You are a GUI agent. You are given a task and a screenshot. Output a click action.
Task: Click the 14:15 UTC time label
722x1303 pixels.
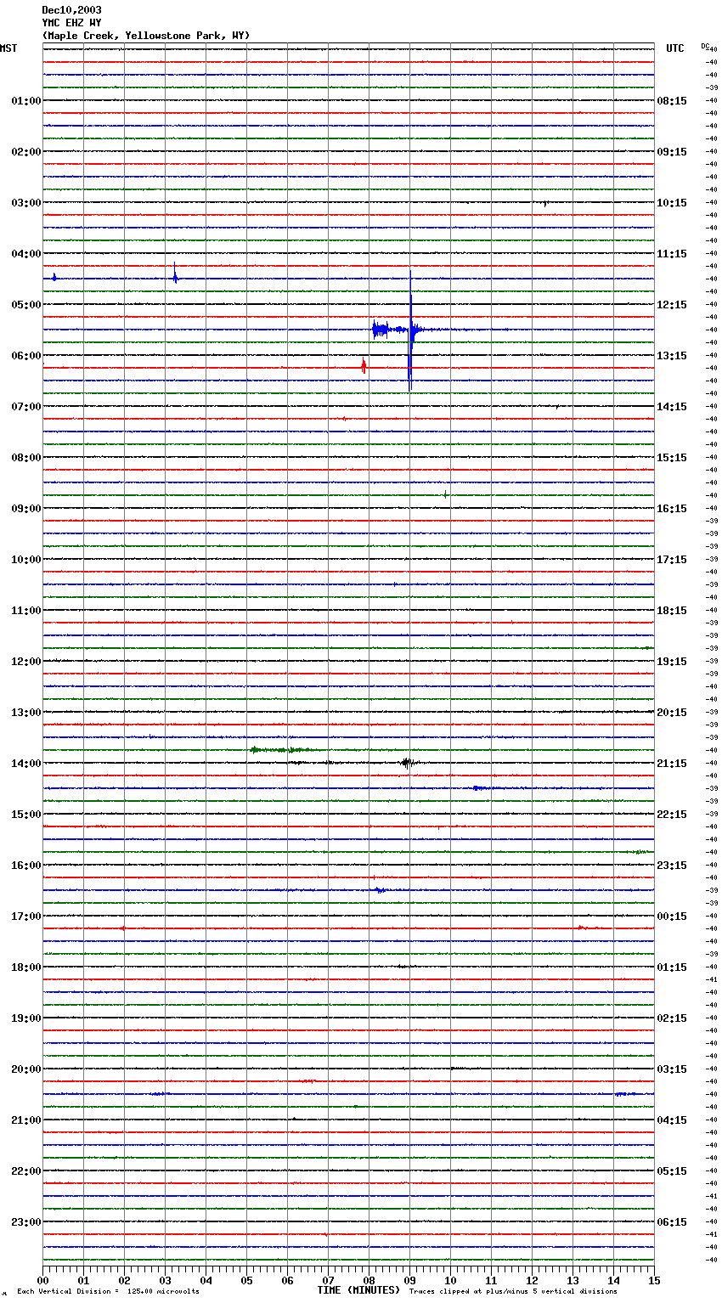672,407
